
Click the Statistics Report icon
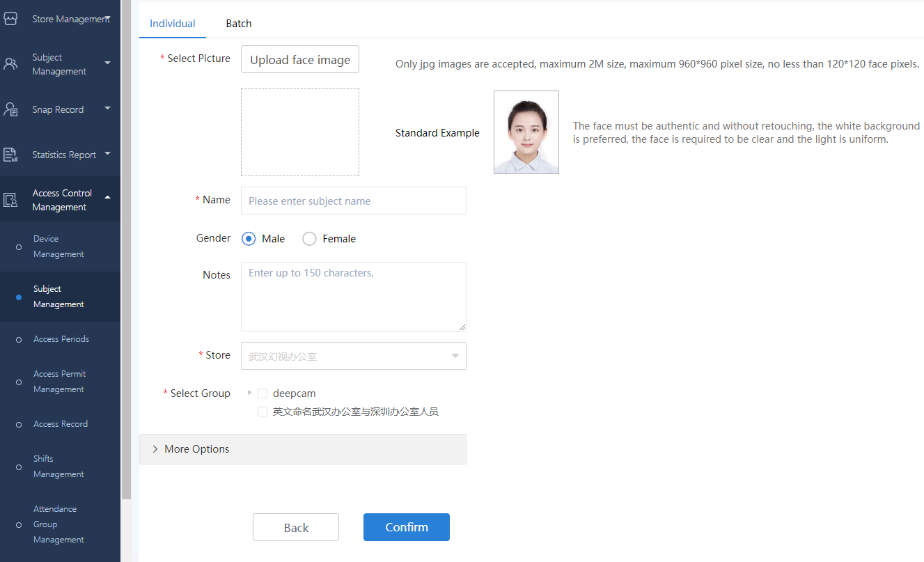10,155
